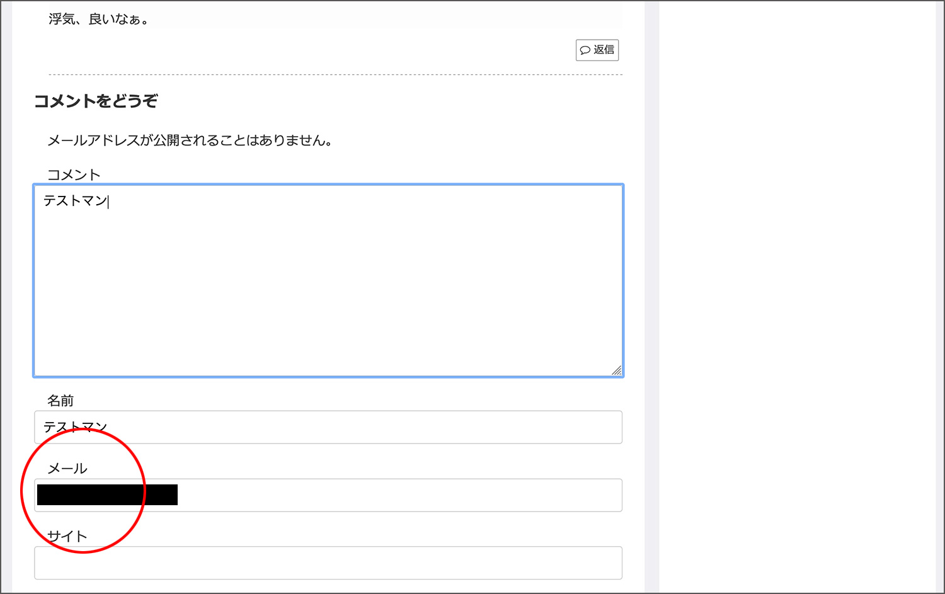Click the blacked-out email address text
The image size is (945, 594).
coord(107,495)
